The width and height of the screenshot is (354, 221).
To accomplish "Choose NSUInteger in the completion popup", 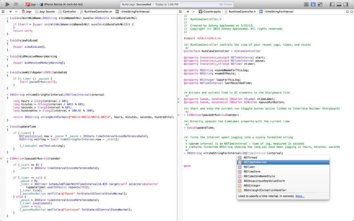I will (251, 186).
